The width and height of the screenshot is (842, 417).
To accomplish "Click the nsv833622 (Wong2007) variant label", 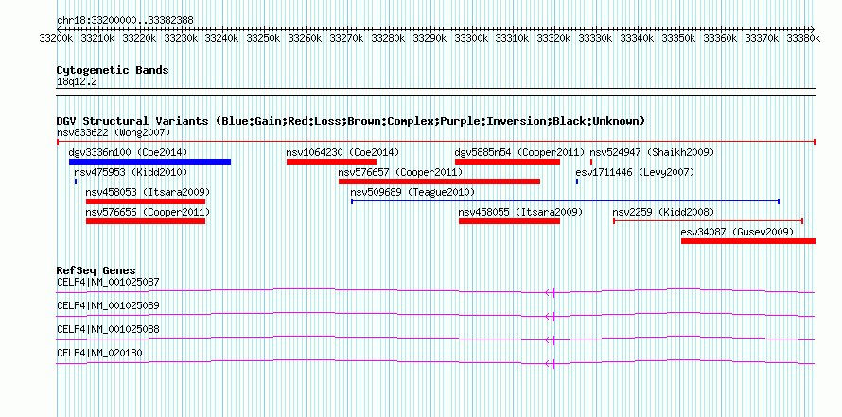I will (114, 132).
